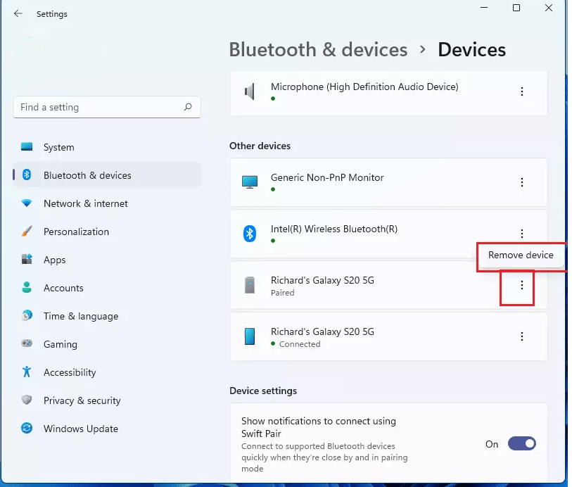This screenshot has width=572, height=487.
Task: Open more options for Intel Wireless Bluetooth
Action: click(522, 234)
